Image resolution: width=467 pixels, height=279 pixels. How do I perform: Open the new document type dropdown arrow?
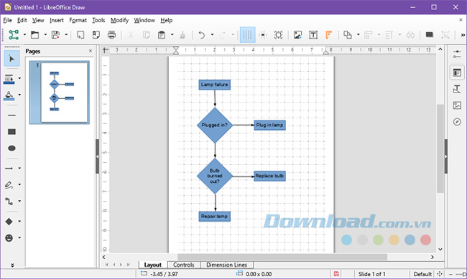pyautogui.click(x=24, y=35)
